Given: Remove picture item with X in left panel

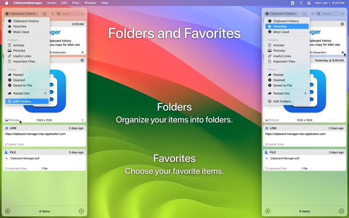Looking at the screenshot, I should click(x=82, y=60).
